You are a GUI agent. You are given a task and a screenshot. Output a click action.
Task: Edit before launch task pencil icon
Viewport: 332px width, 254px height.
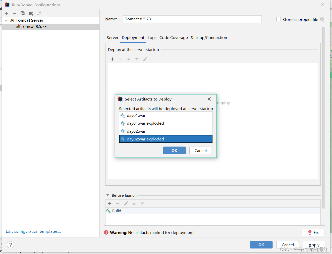tap(126, 204)
